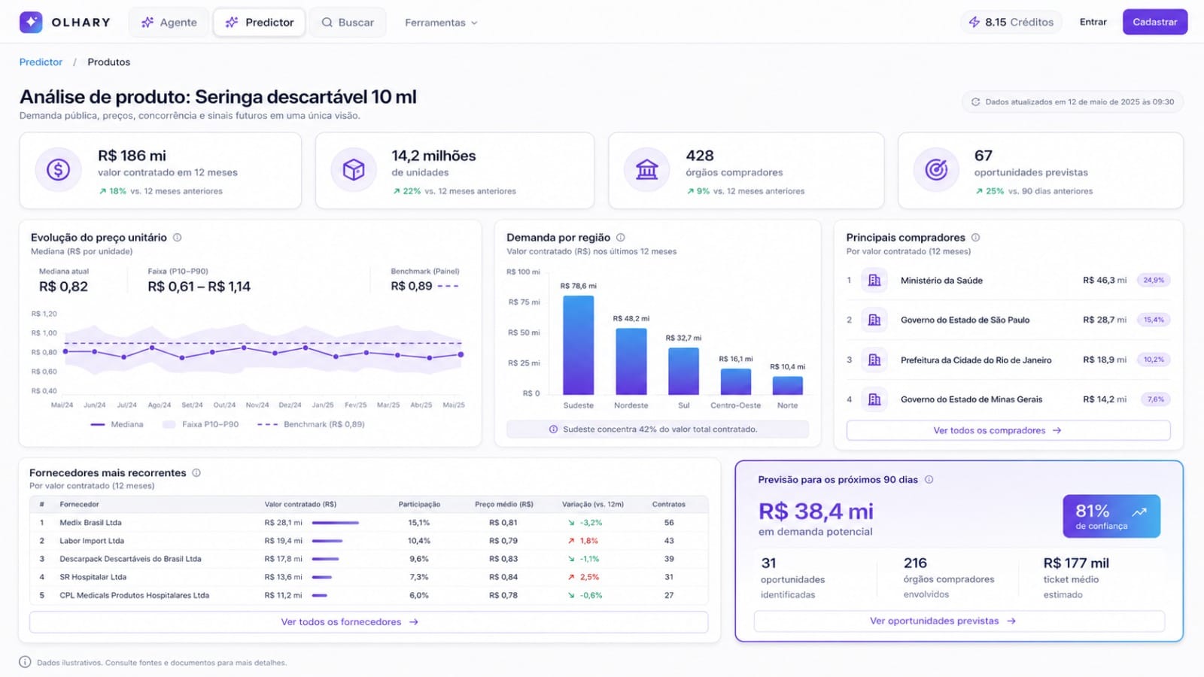Open Ver todos os fornecedores
The height and width of the screenshot is (677, 1204).
click(369, 622)
